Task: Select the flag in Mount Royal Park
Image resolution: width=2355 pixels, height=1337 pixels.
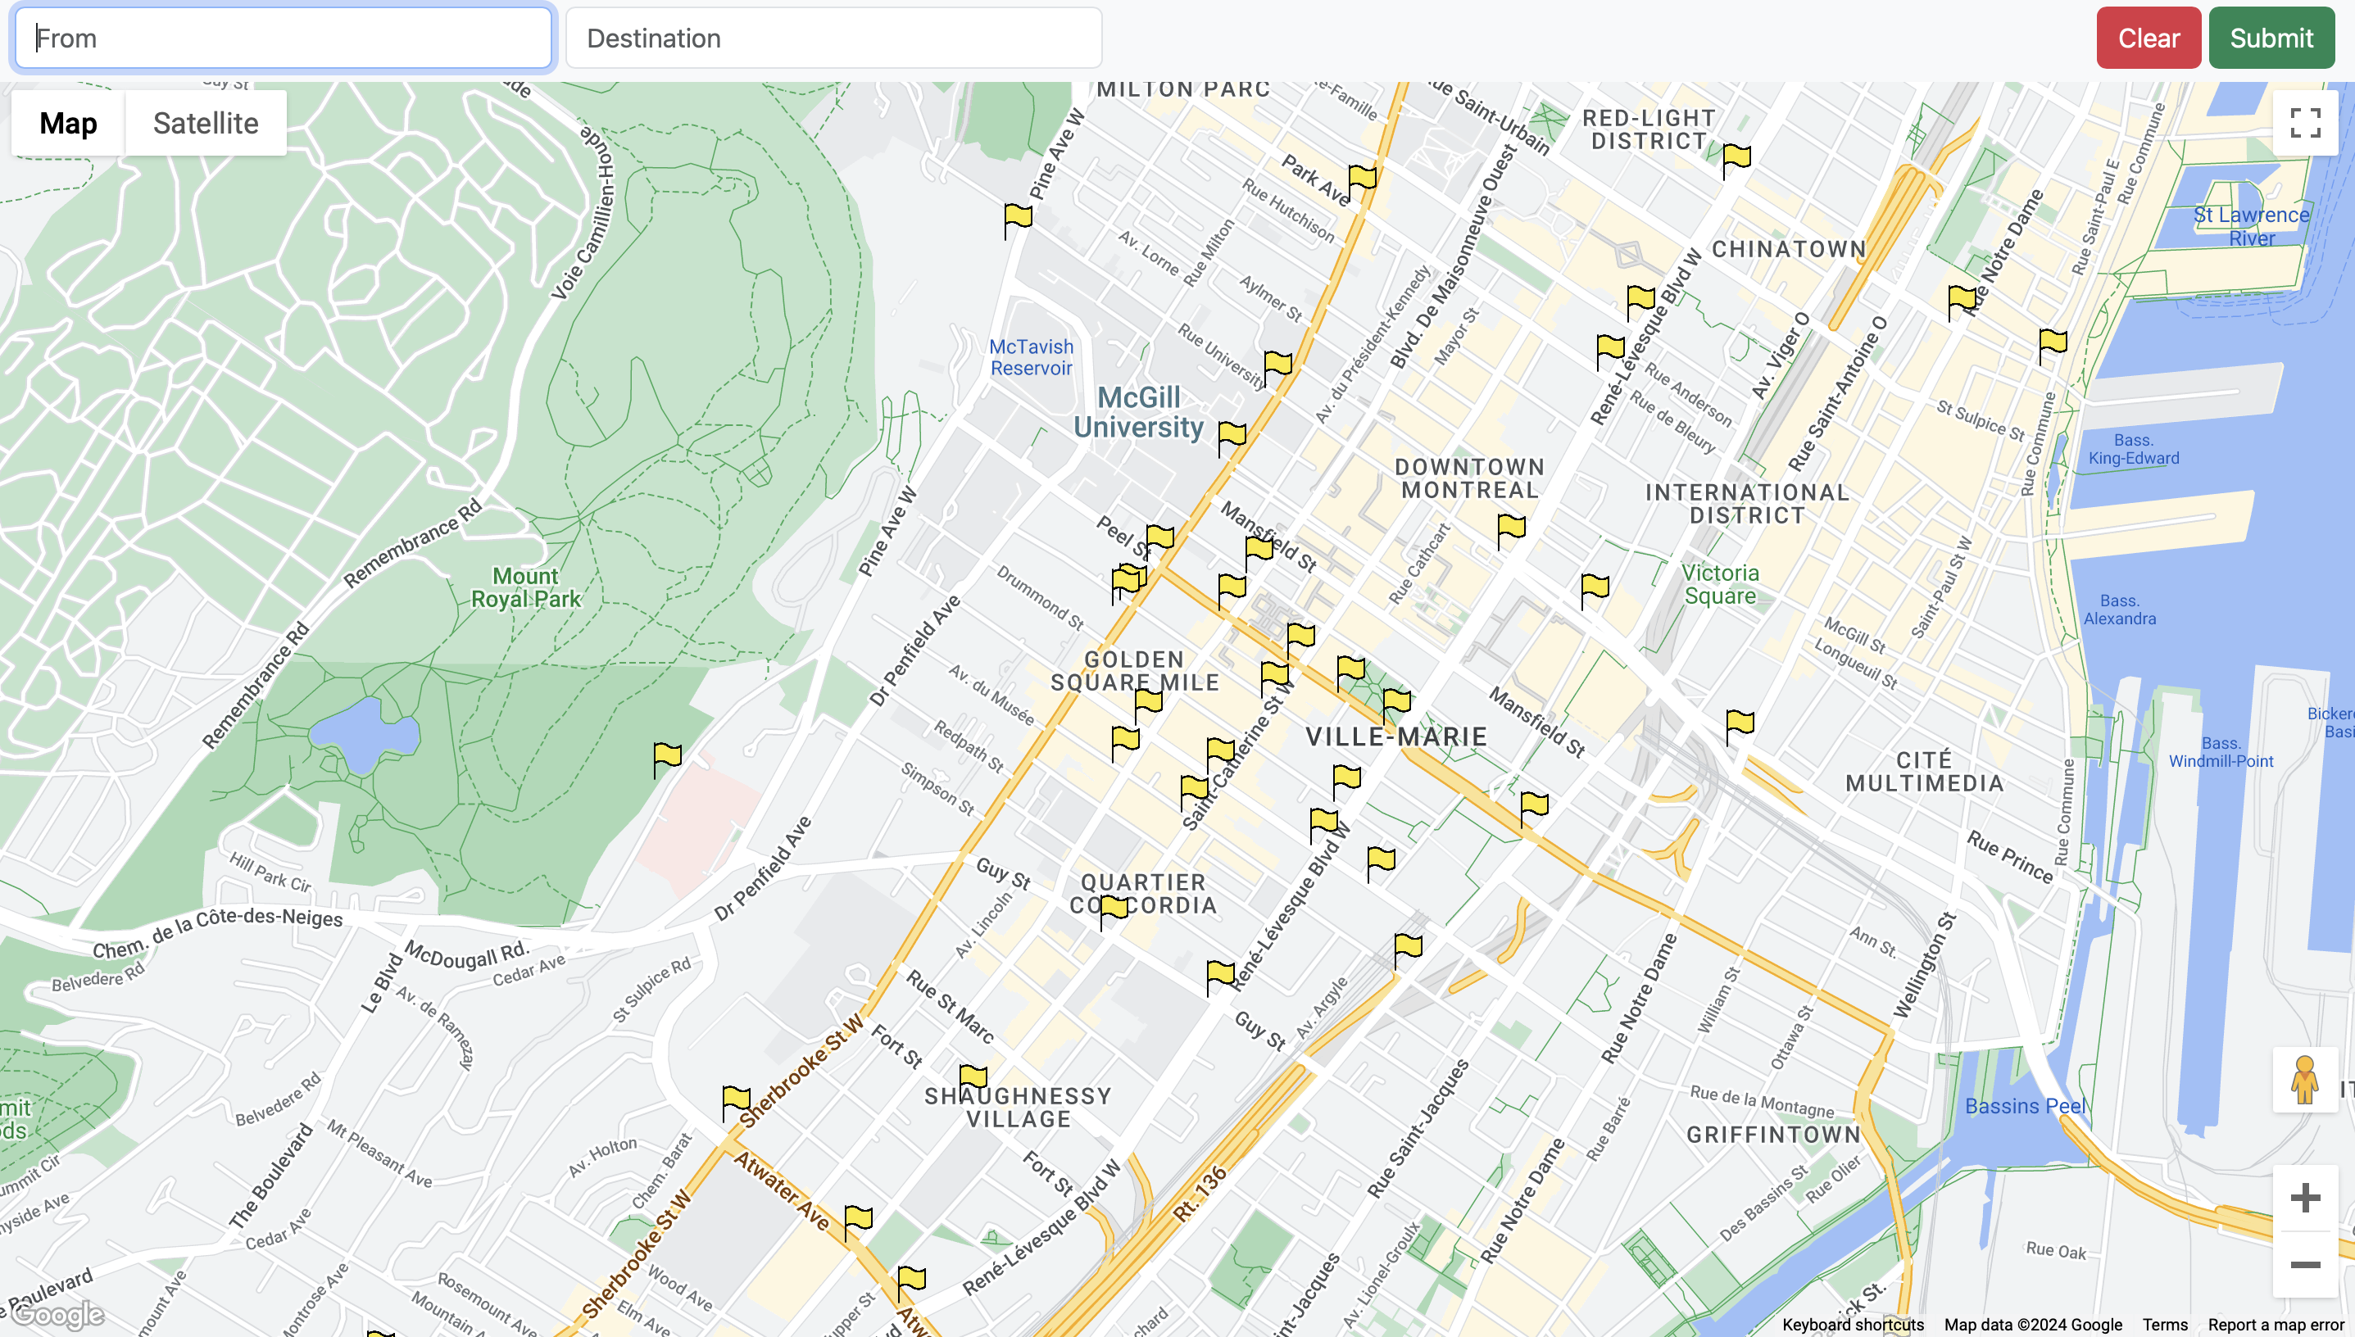Action: 667,760
